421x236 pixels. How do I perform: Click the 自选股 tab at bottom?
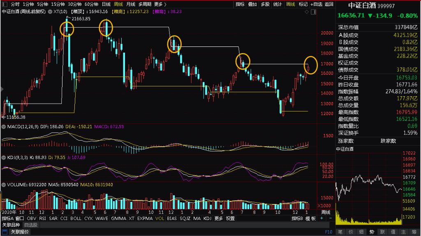tap(31, 225)
